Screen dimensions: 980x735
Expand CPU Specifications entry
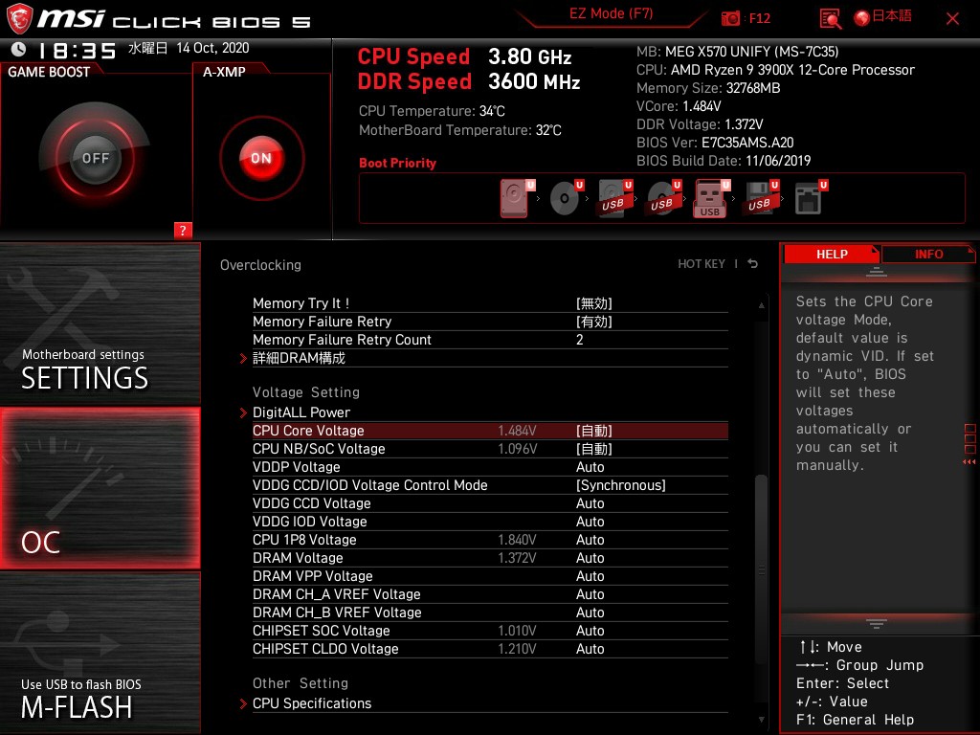pyautogui.click(x=311, y=703)
